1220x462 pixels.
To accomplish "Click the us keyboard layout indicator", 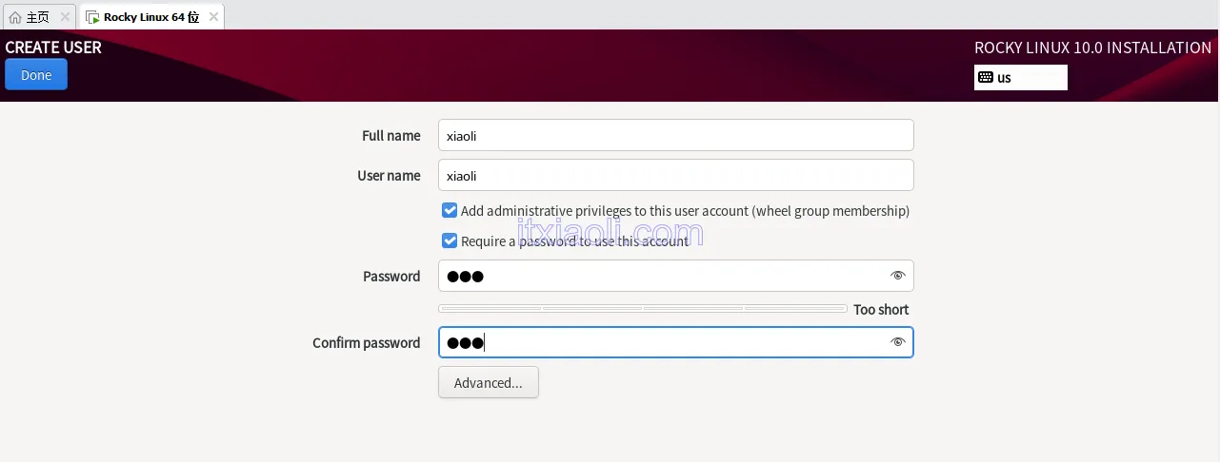I will (1021, 77).
